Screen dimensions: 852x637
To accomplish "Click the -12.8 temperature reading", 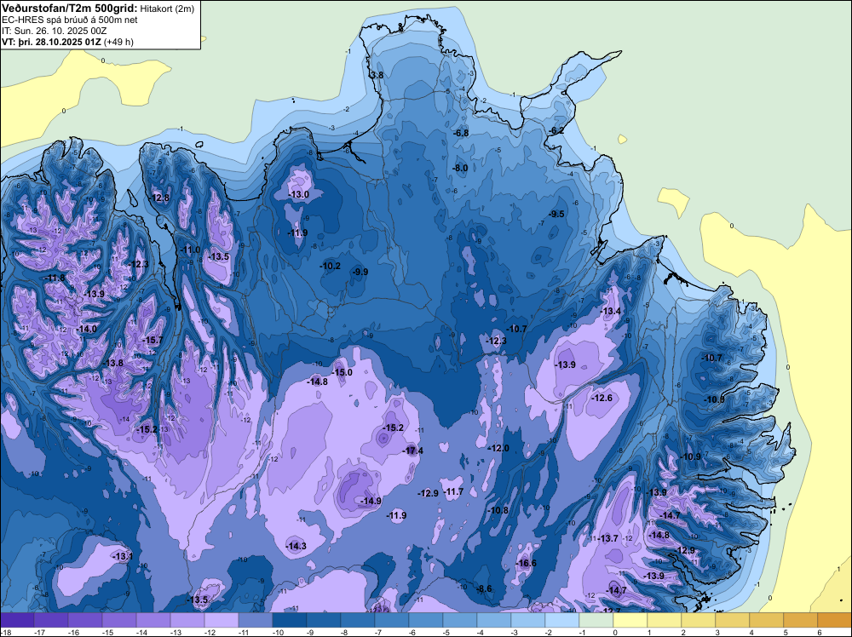I will (x=160, y=198).
